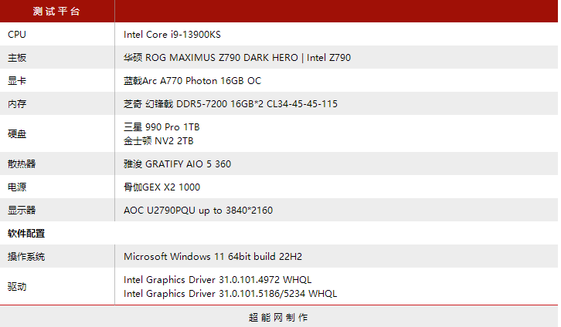Click the 内存 row label

click(x=17, y=103)
